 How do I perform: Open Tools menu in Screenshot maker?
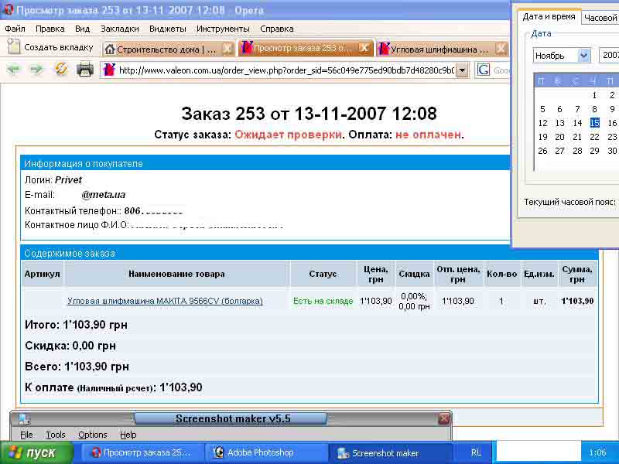tap(55, 435)
